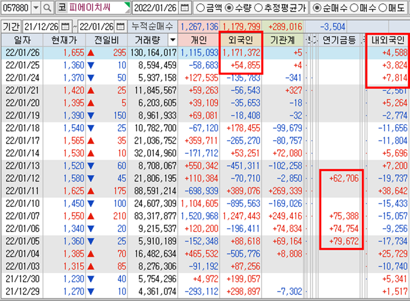The height and width of the screenshot is (301, 410).
Task: Click volume 130,164,017
Action: click(153, 53)
